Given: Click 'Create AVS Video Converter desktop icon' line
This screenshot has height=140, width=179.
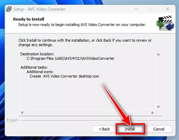Looking at the screenshot, I should tap(64, 76).
